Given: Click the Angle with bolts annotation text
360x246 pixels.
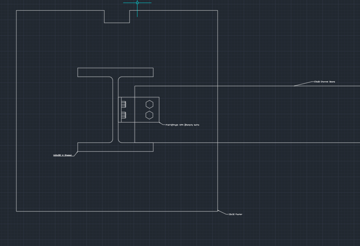Looking at the screenshot, I should point(182,125).
